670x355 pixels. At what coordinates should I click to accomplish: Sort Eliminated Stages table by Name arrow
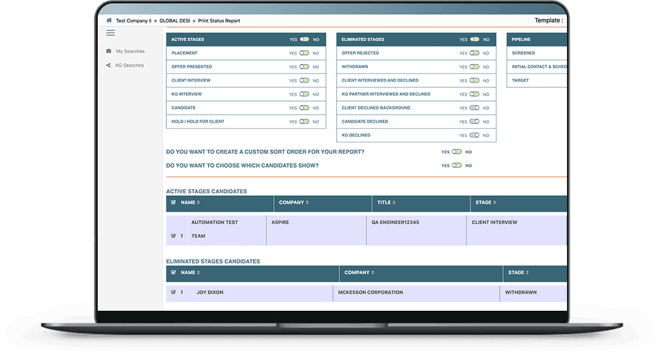[x=199, y=273]
